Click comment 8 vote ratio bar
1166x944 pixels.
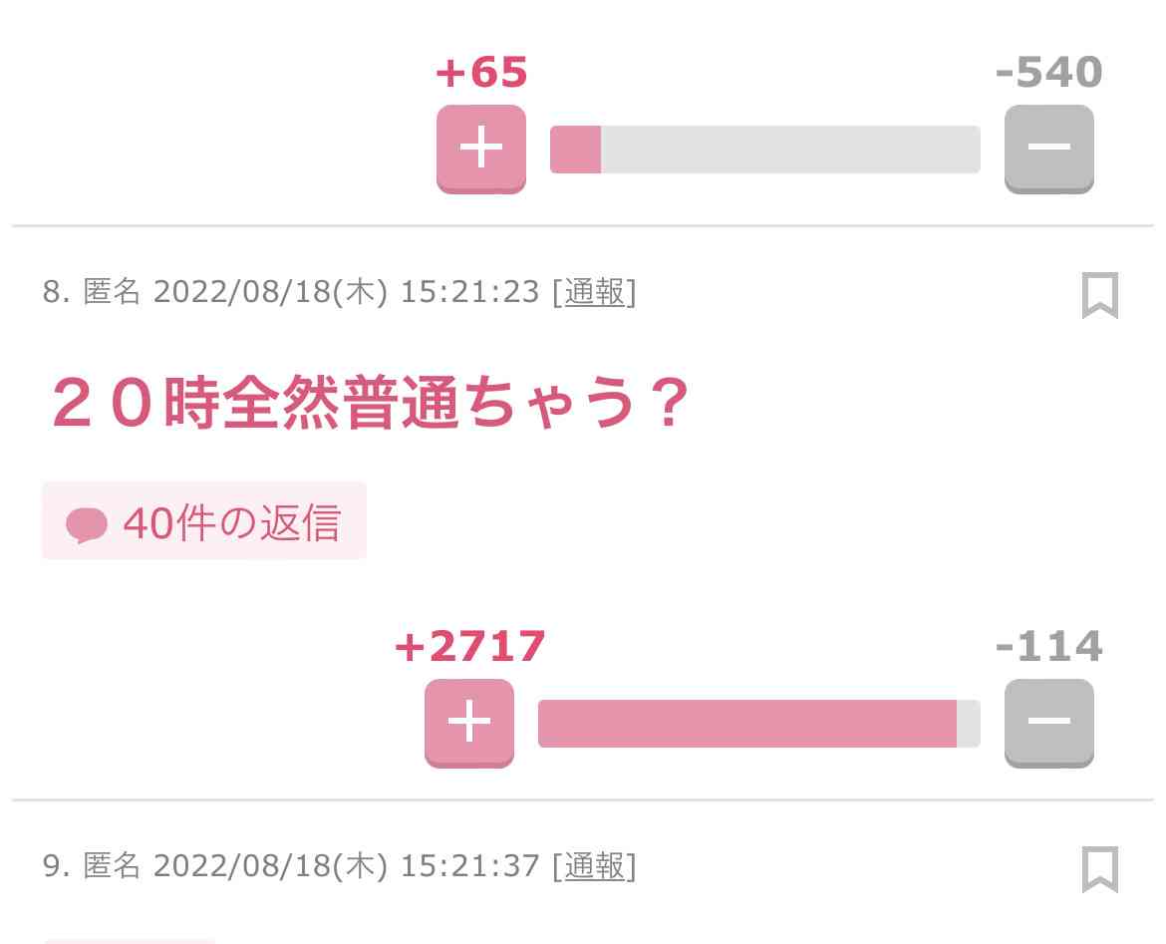pos(759,724)
